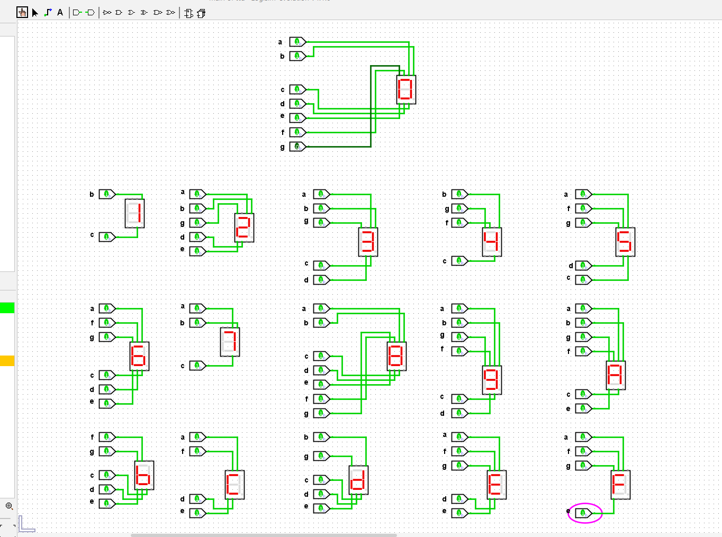Toggle input pin c of the 7 display
722x537 pixels.
pyautogui.click(x=197, y=366)
